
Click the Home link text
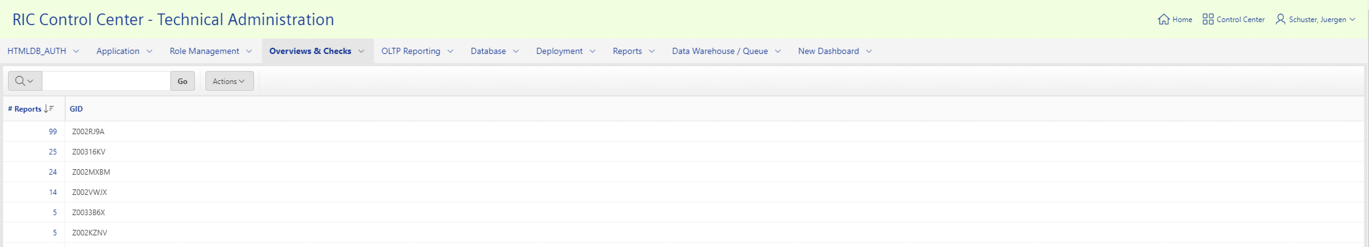[1182, 20]
